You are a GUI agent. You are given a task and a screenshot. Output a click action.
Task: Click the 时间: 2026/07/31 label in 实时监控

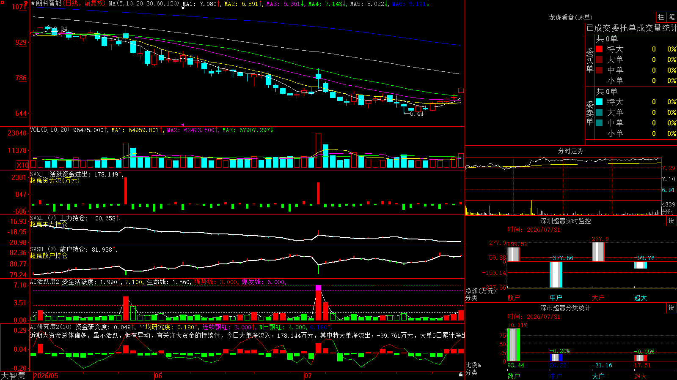point(534,230)
